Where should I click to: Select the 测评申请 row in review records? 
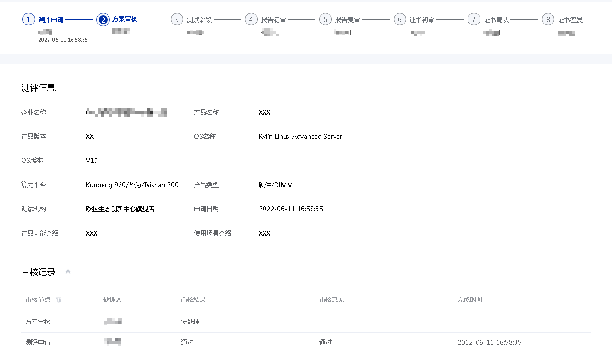click(x=38, y=342)
